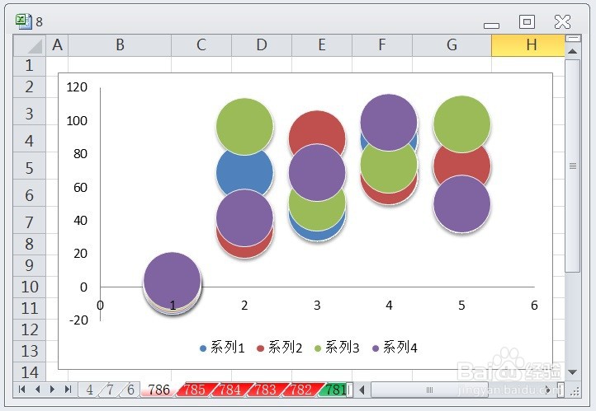Go to the previous sheet with the navigation arrow
This screenshot has width=596, height=411.
pos(37,389)
